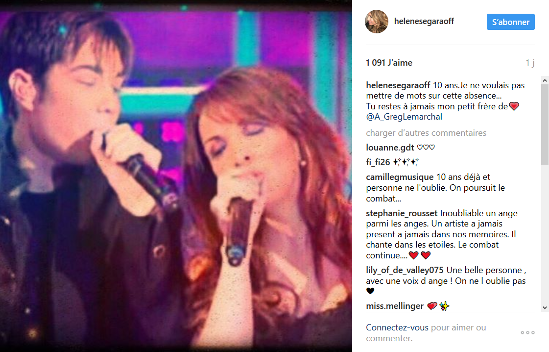Click the S'abonner button
Image resolution: width=549 pixels, height=352 pixels.
pyautogui.click(x=510, y=22)
